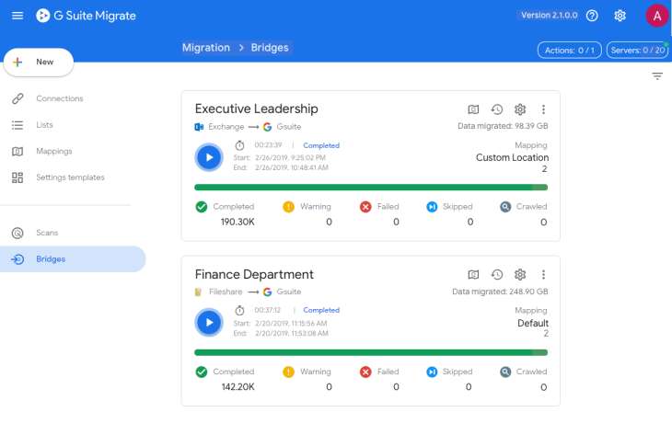This screenshot has width=672, height=435.
Task: Click Skipped icon in Finance Department
Action: [432, 372]
